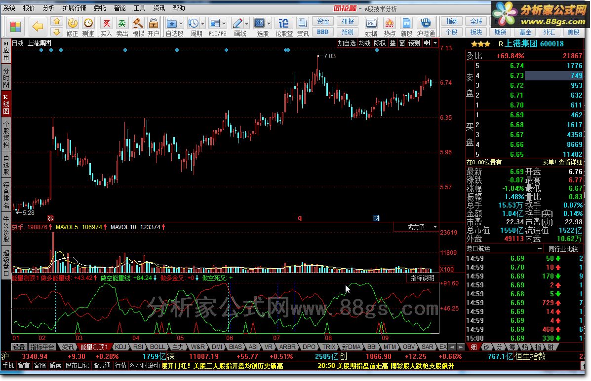The height and width of the screenshot is (381, 591).
Task: Open the 沪港通 SSE-HKE icon
Action: (426, 23)
